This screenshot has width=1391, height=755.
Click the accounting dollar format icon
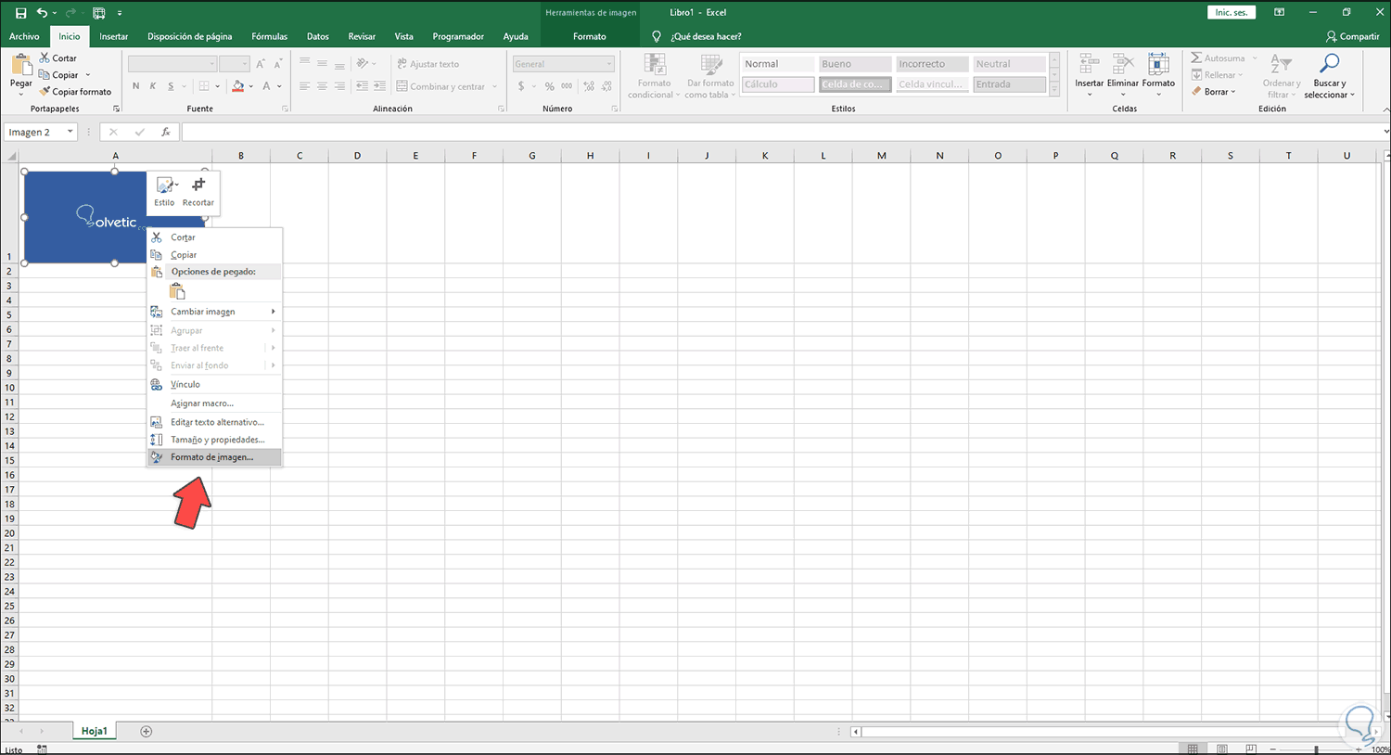521,86
